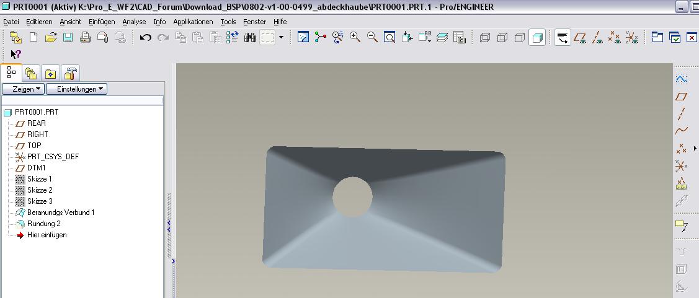699x298 pixels.
Task: Create a new object with New icon
Action: [x=33, y=37]
